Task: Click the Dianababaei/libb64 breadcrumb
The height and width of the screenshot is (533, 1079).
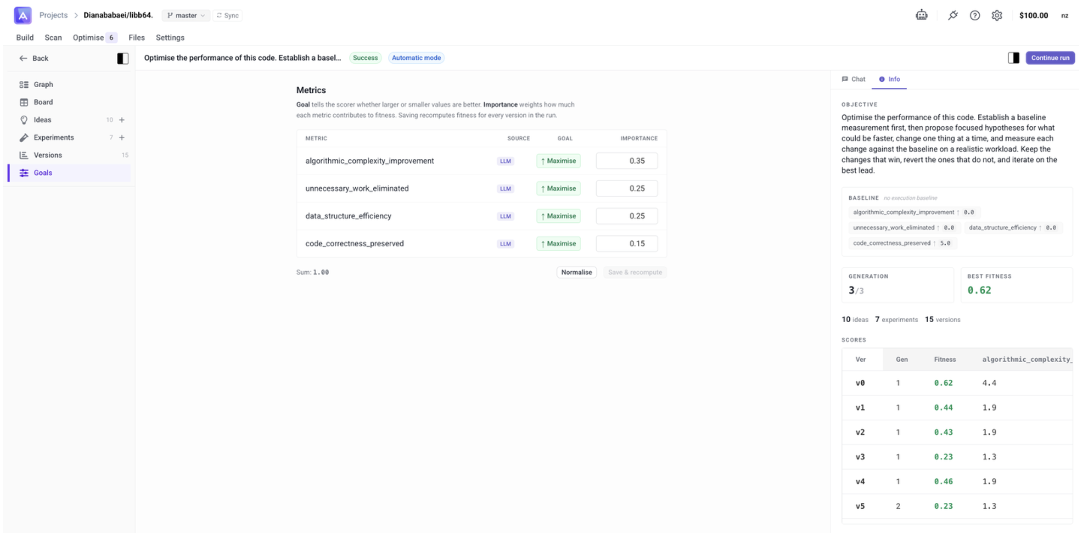Action: coord(118,15)
